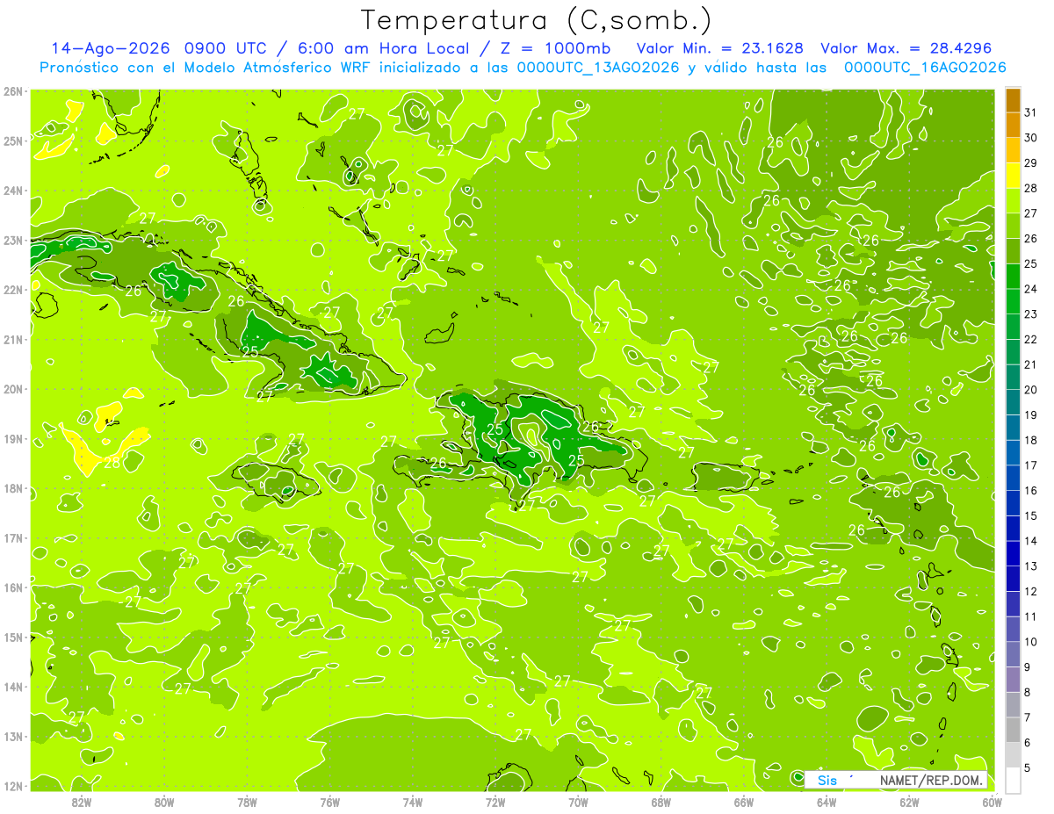
Task: Pick the colorbar swatch between 24 and 25
Action: point(1013,277)
